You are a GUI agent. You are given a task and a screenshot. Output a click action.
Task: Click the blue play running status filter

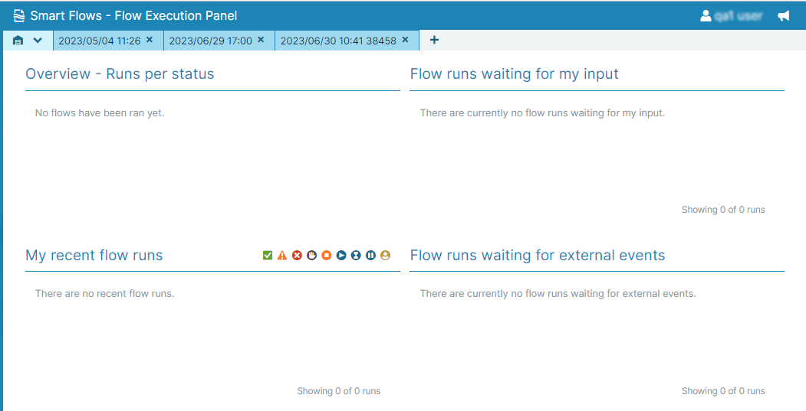[341, 256]
